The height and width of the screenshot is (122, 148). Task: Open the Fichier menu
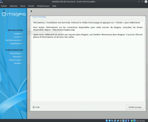point(4,6)
